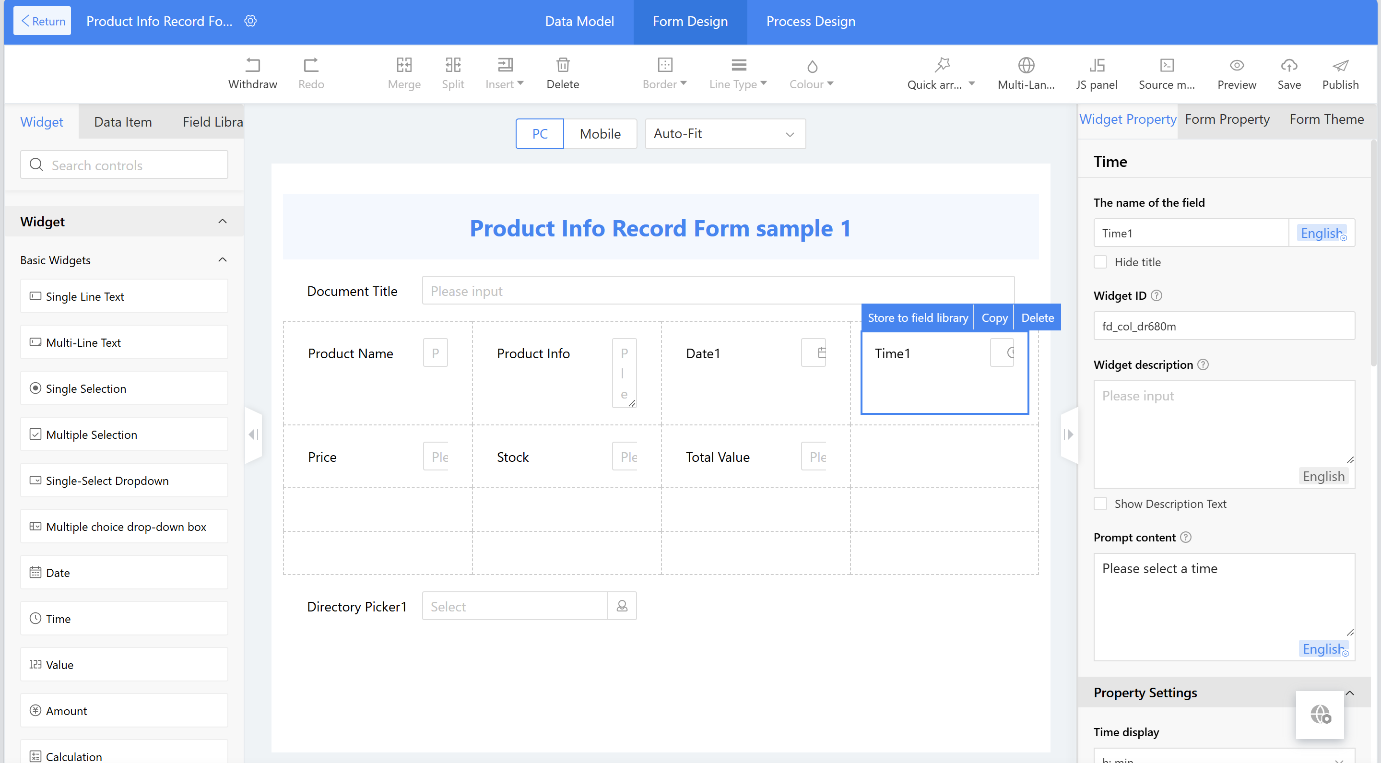Switch the form view to Mobile
This screenshot has width=1381, height=763.
click(x=600, y=133)
